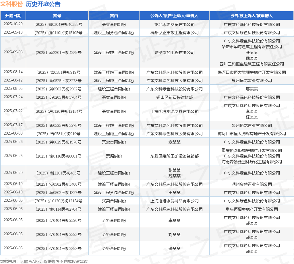This screenshot has width=294, height=264.
Task: Click the date 2025-08-14
Action: (13, 72)
